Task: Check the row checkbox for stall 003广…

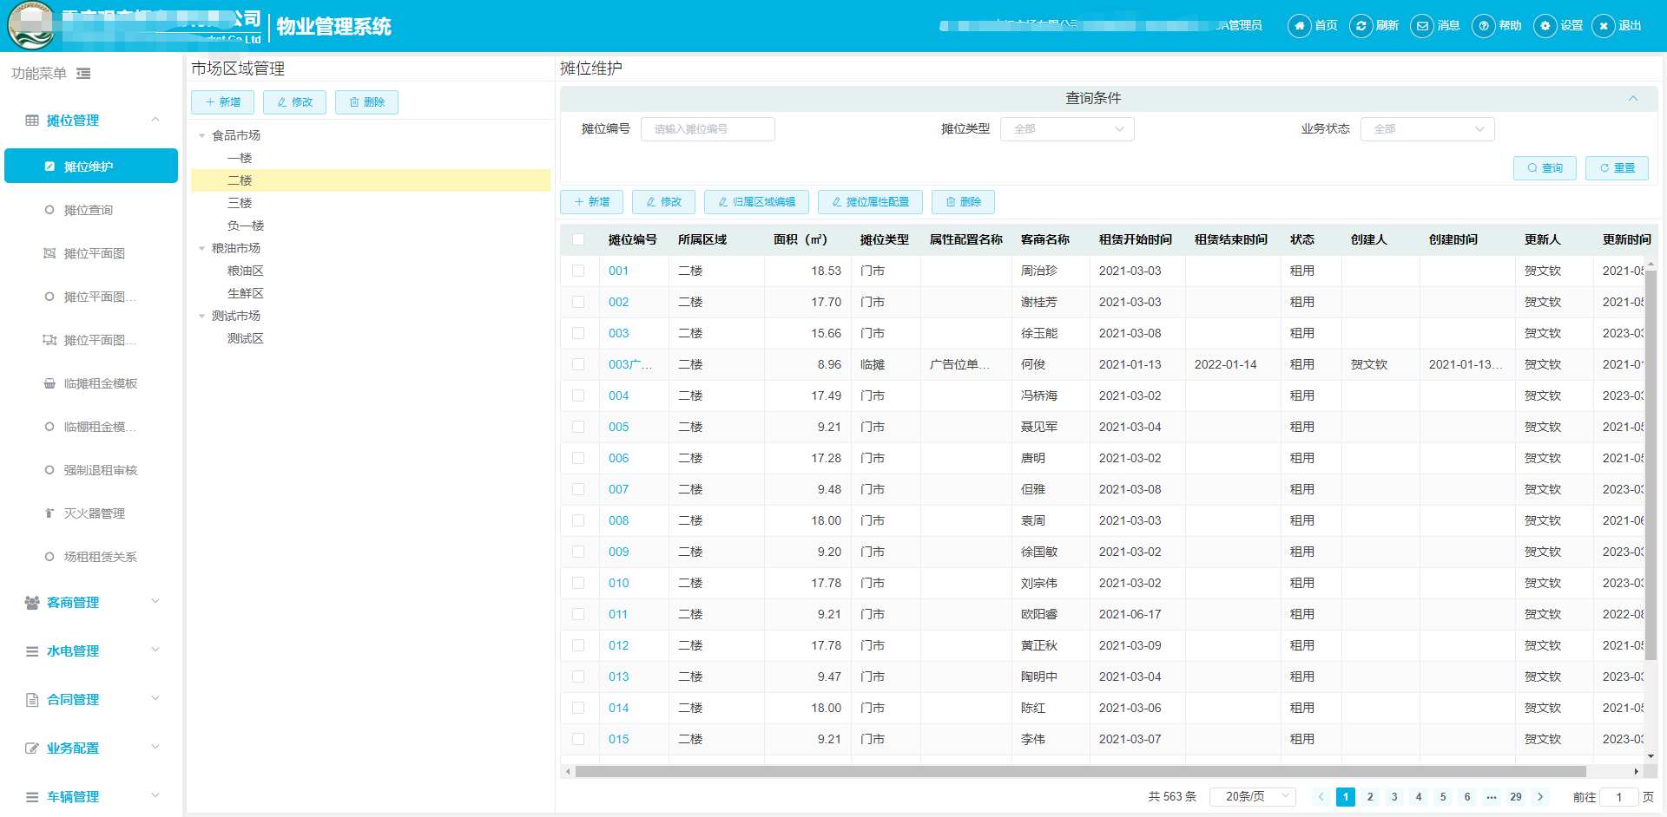Action: coord(578,365)
